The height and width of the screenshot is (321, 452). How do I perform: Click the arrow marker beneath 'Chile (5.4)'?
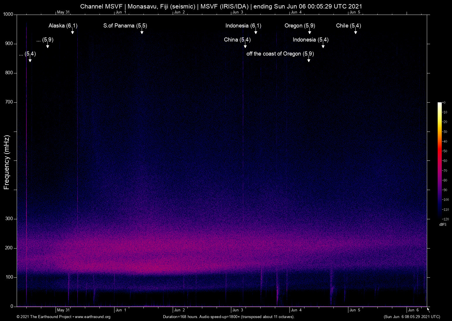pos(356,32)
